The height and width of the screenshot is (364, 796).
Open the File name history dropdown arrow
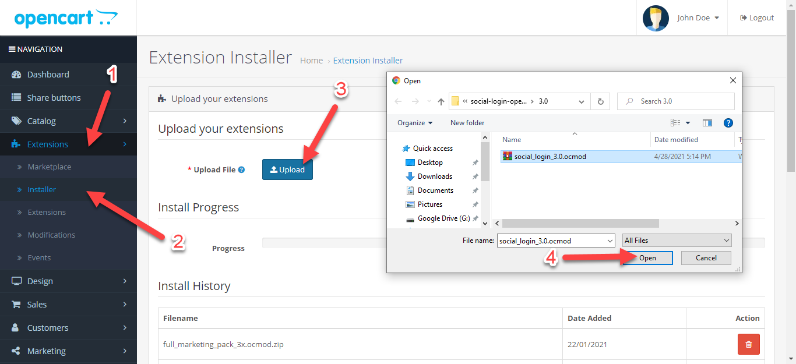coord(610,241)
